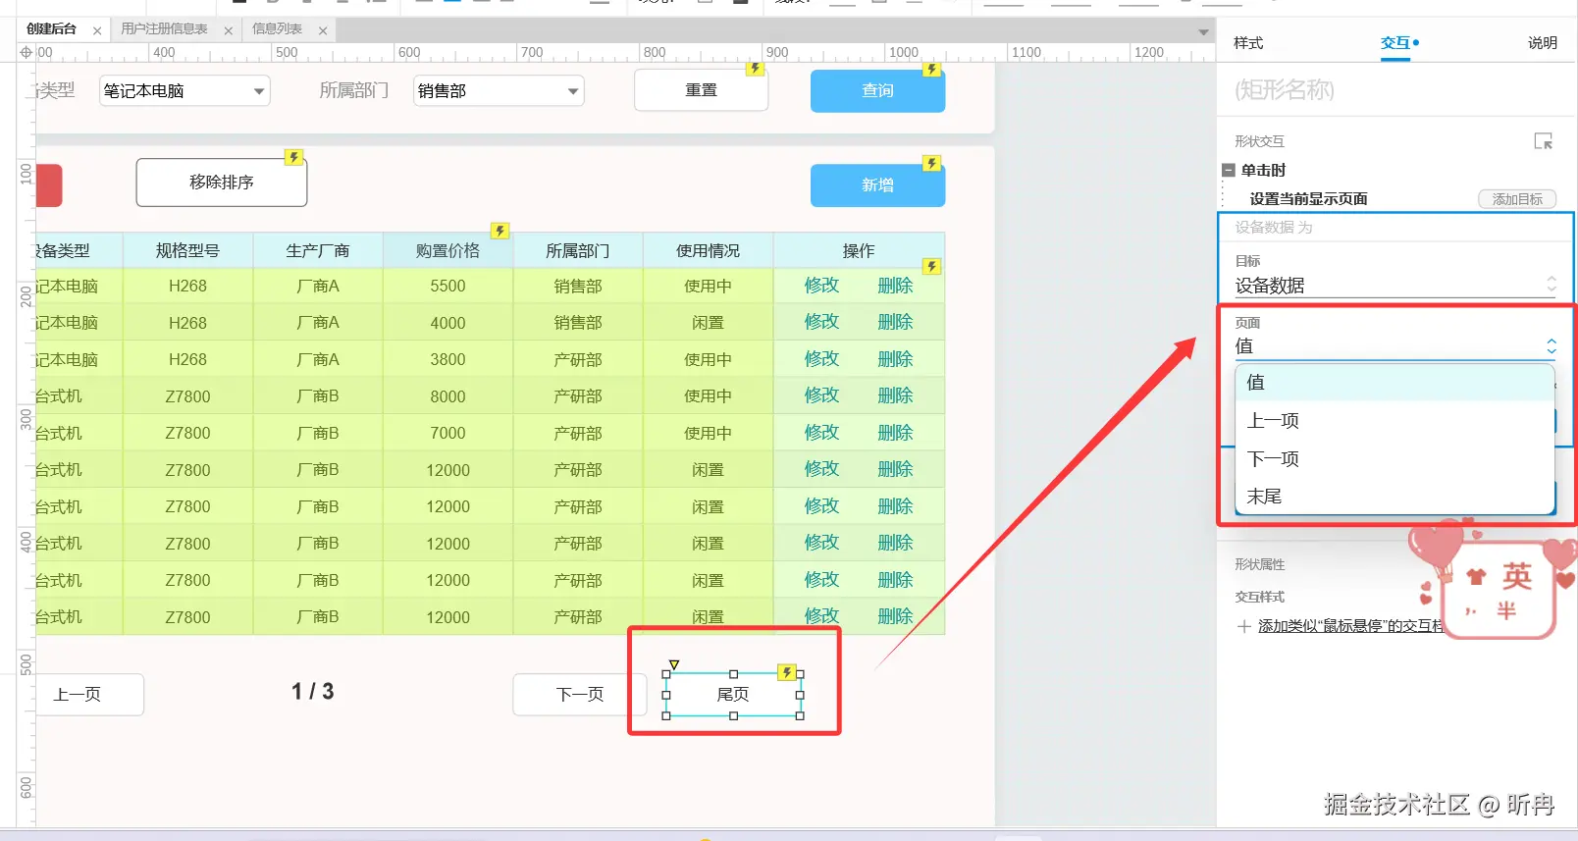Image resolution: width=1578 pixels, height=841 pixels.
Task: Click interaction lightning badge on 移除排序 button
Action: pyautogui.click(x=293, y=157)
